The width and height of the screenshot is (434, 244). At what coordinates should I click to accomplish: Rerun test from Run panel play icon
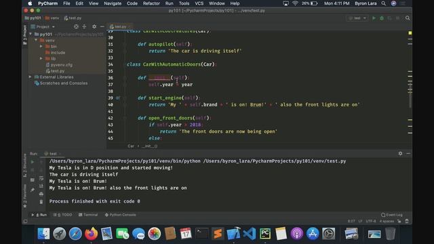click(33, 161)
